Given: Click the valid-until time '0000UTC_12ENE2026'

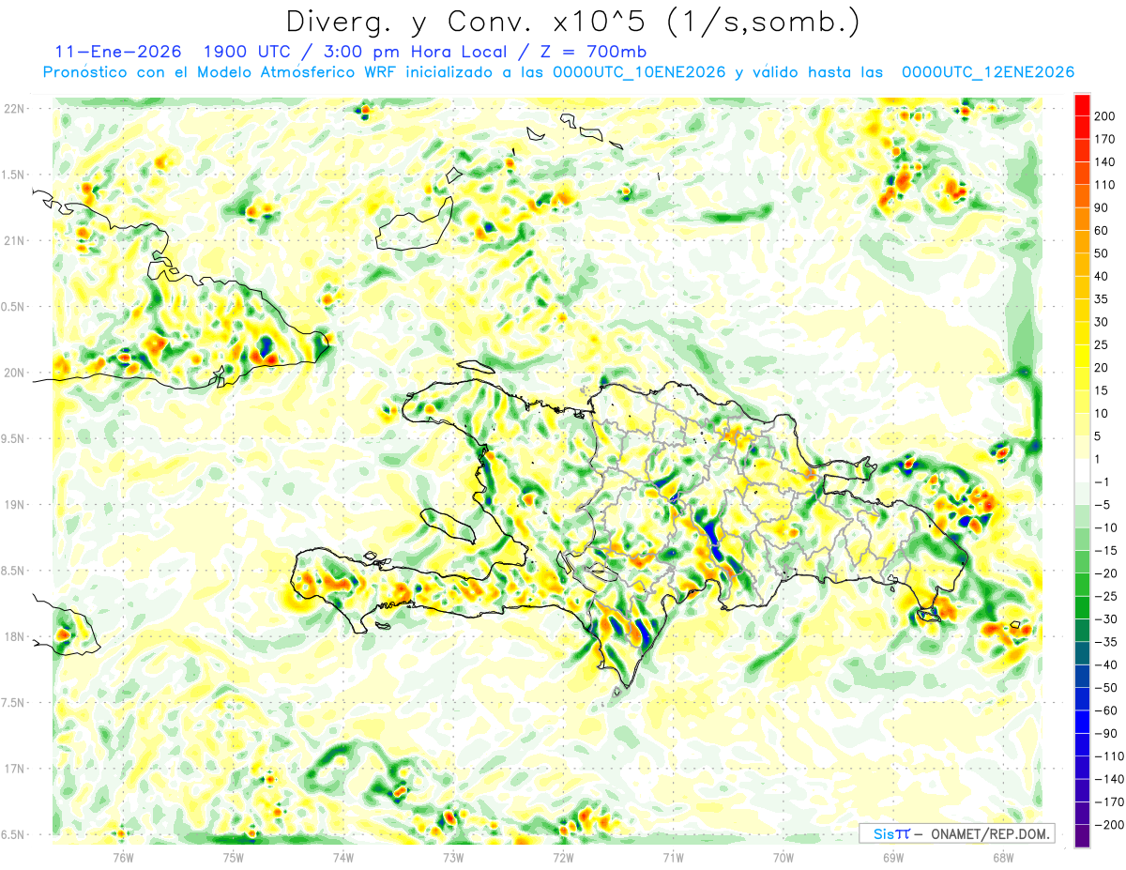Looking at the screenshot, I should click(987, 72).
